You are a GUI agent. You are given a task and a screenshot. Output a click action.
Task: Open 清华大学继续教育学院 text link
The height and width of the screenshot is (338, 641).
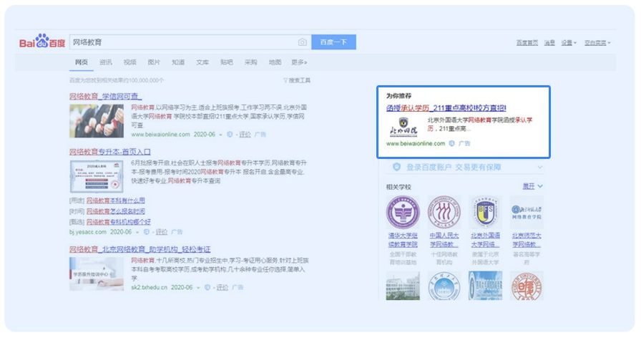(x=403, y=240)
